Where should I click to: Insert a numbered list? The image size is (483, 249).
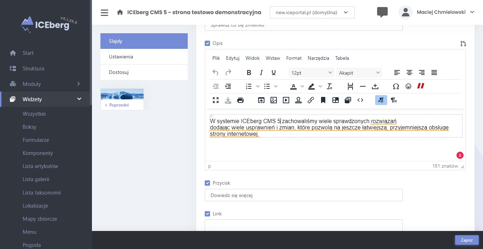coord(249,86)
